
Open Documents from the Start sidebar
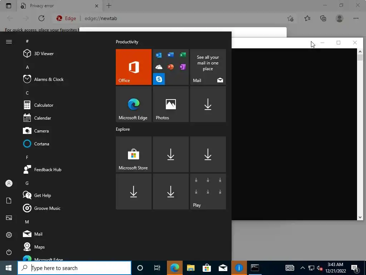pos(9,201)
